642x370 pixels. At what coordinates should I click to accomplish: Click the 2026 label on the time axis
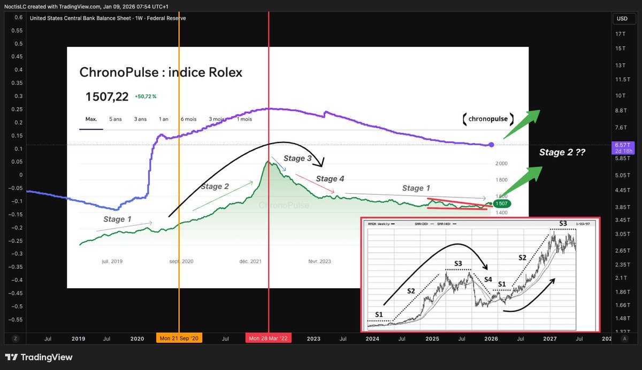click(491, 338)
